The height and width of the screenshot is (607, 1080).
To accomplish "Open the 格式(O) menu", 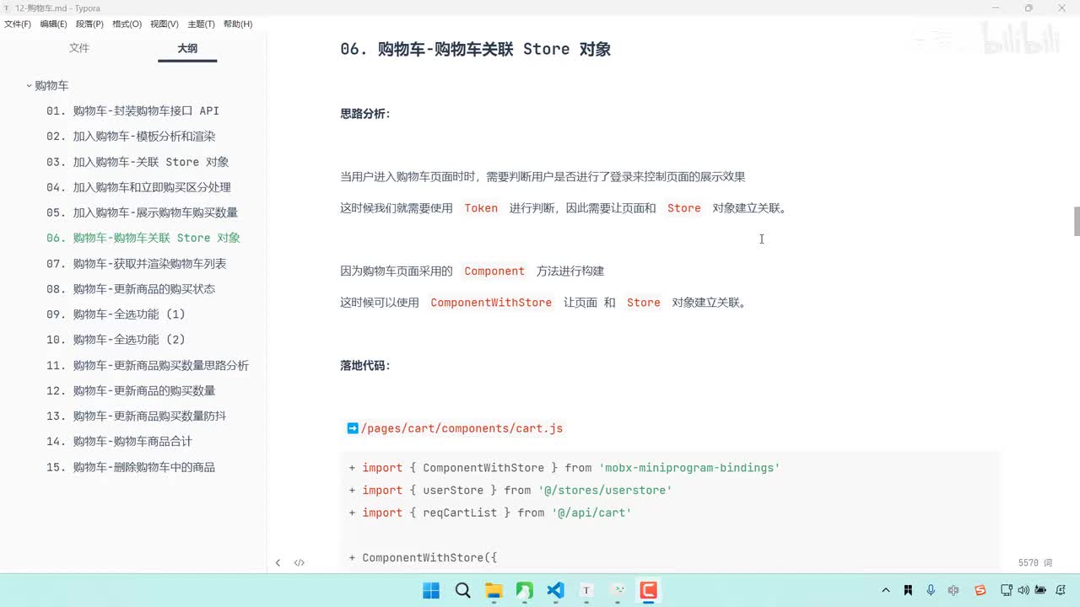I will point(127,24).
